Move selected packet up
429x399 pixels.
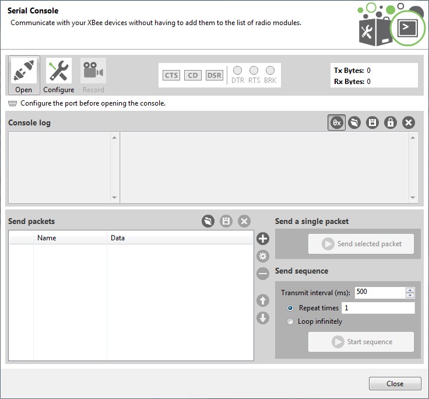point(263,300)
